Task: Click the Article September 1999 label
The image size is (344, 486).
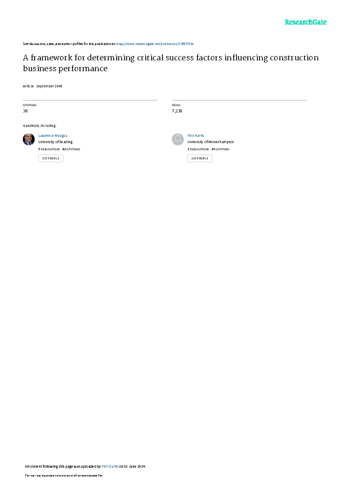Action: click(x=42, y=86)
